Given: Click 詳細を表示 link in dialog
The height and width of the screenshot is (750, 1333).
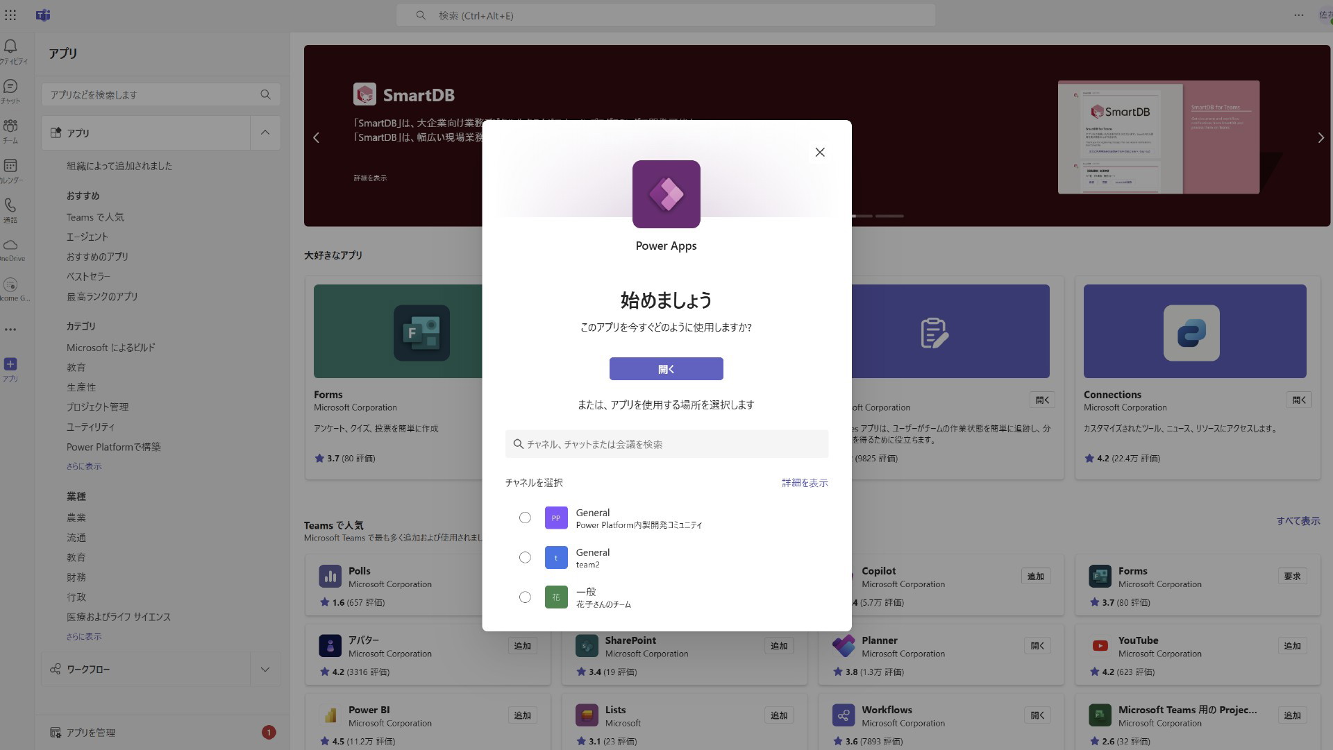Looking at the screenshot, I should pos(805,483).
